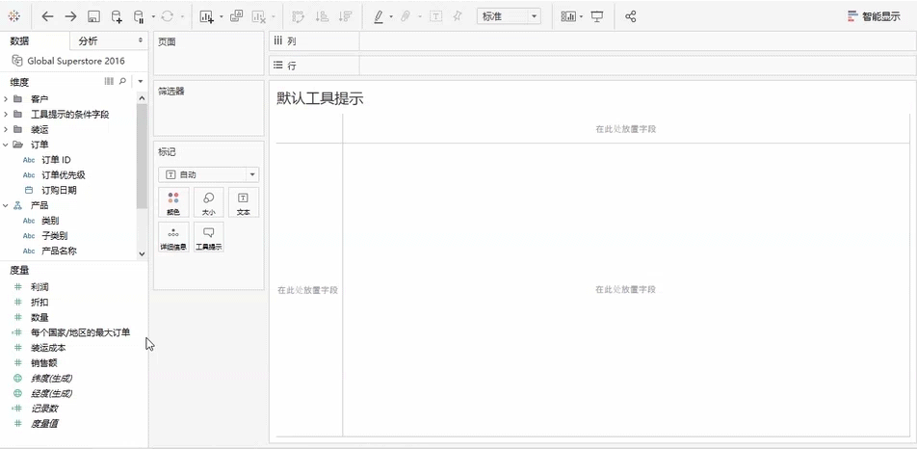Click the add new data source icon
This screenshot has height=449, width=917.
coord(117,16)
